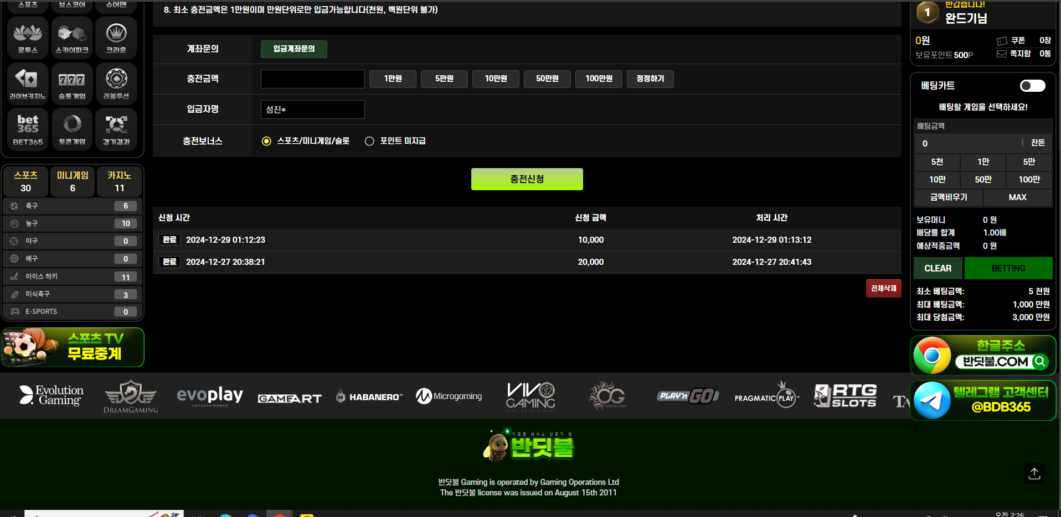Click the 입금계좌문의 button
This screenshot has width=1061, height=517.
[294, 49]
